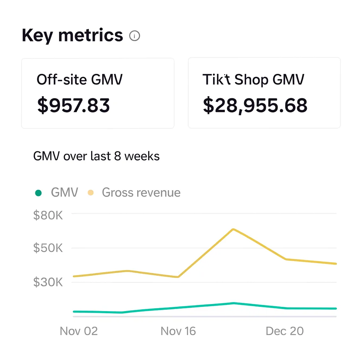
Task: Click the yellow Gross revenue legend dot
Action: [x=90, y=193]
